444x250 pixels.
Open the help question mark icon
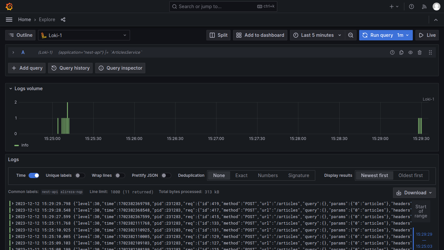(411, 7)
